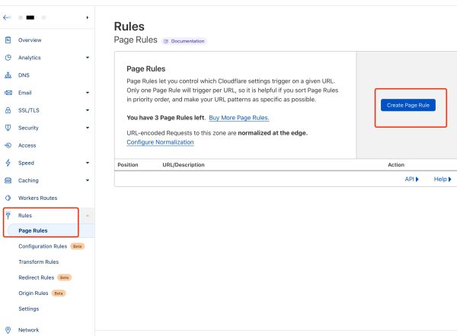The width and height of the screenshot is (457, 336).
Task: Open the account switcher arrow at top
Action: [88, 17]
